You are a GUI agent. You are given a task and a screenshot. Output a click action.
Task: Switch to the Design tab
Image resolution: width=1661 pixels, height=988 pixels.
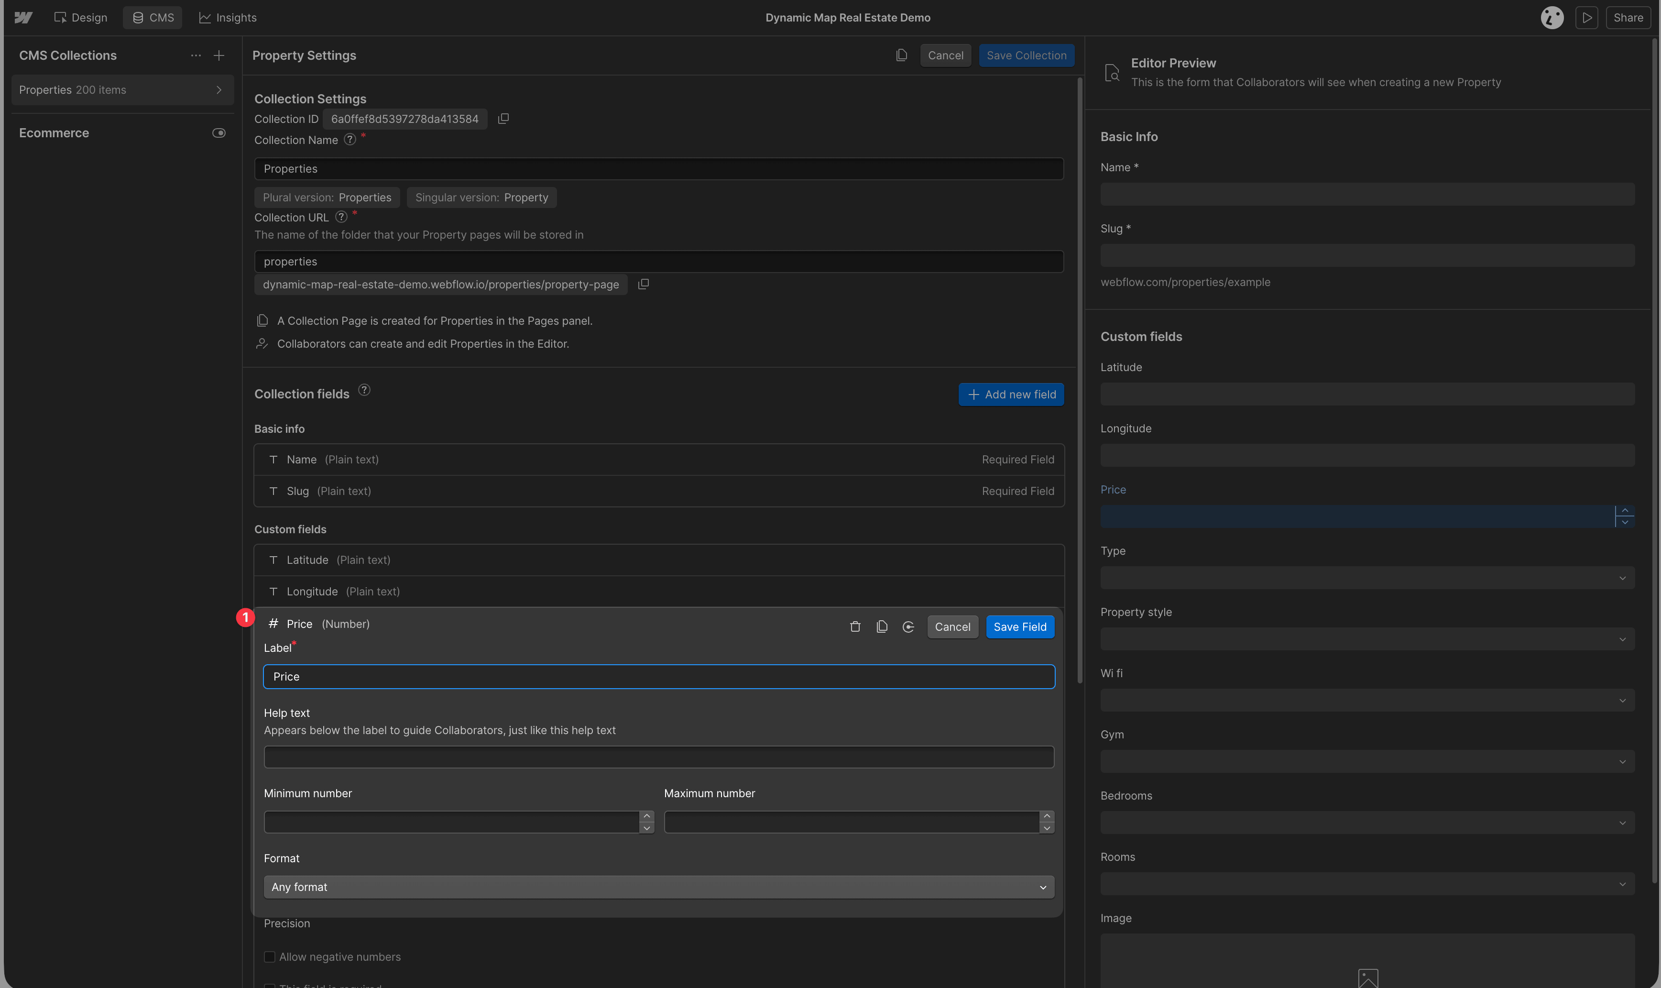coord(80,18)
